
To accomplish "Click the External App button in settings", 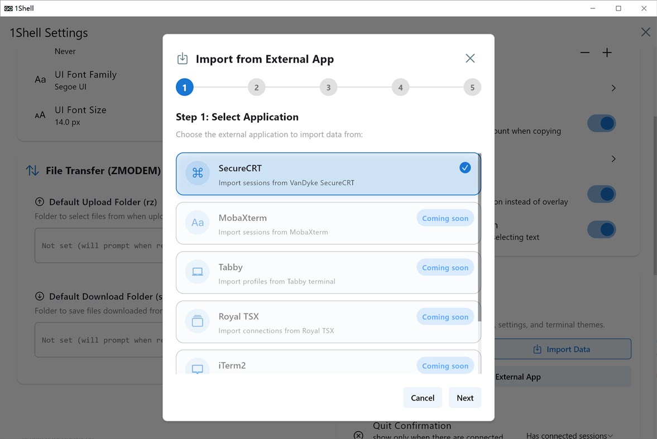I will tap(563, 377).
